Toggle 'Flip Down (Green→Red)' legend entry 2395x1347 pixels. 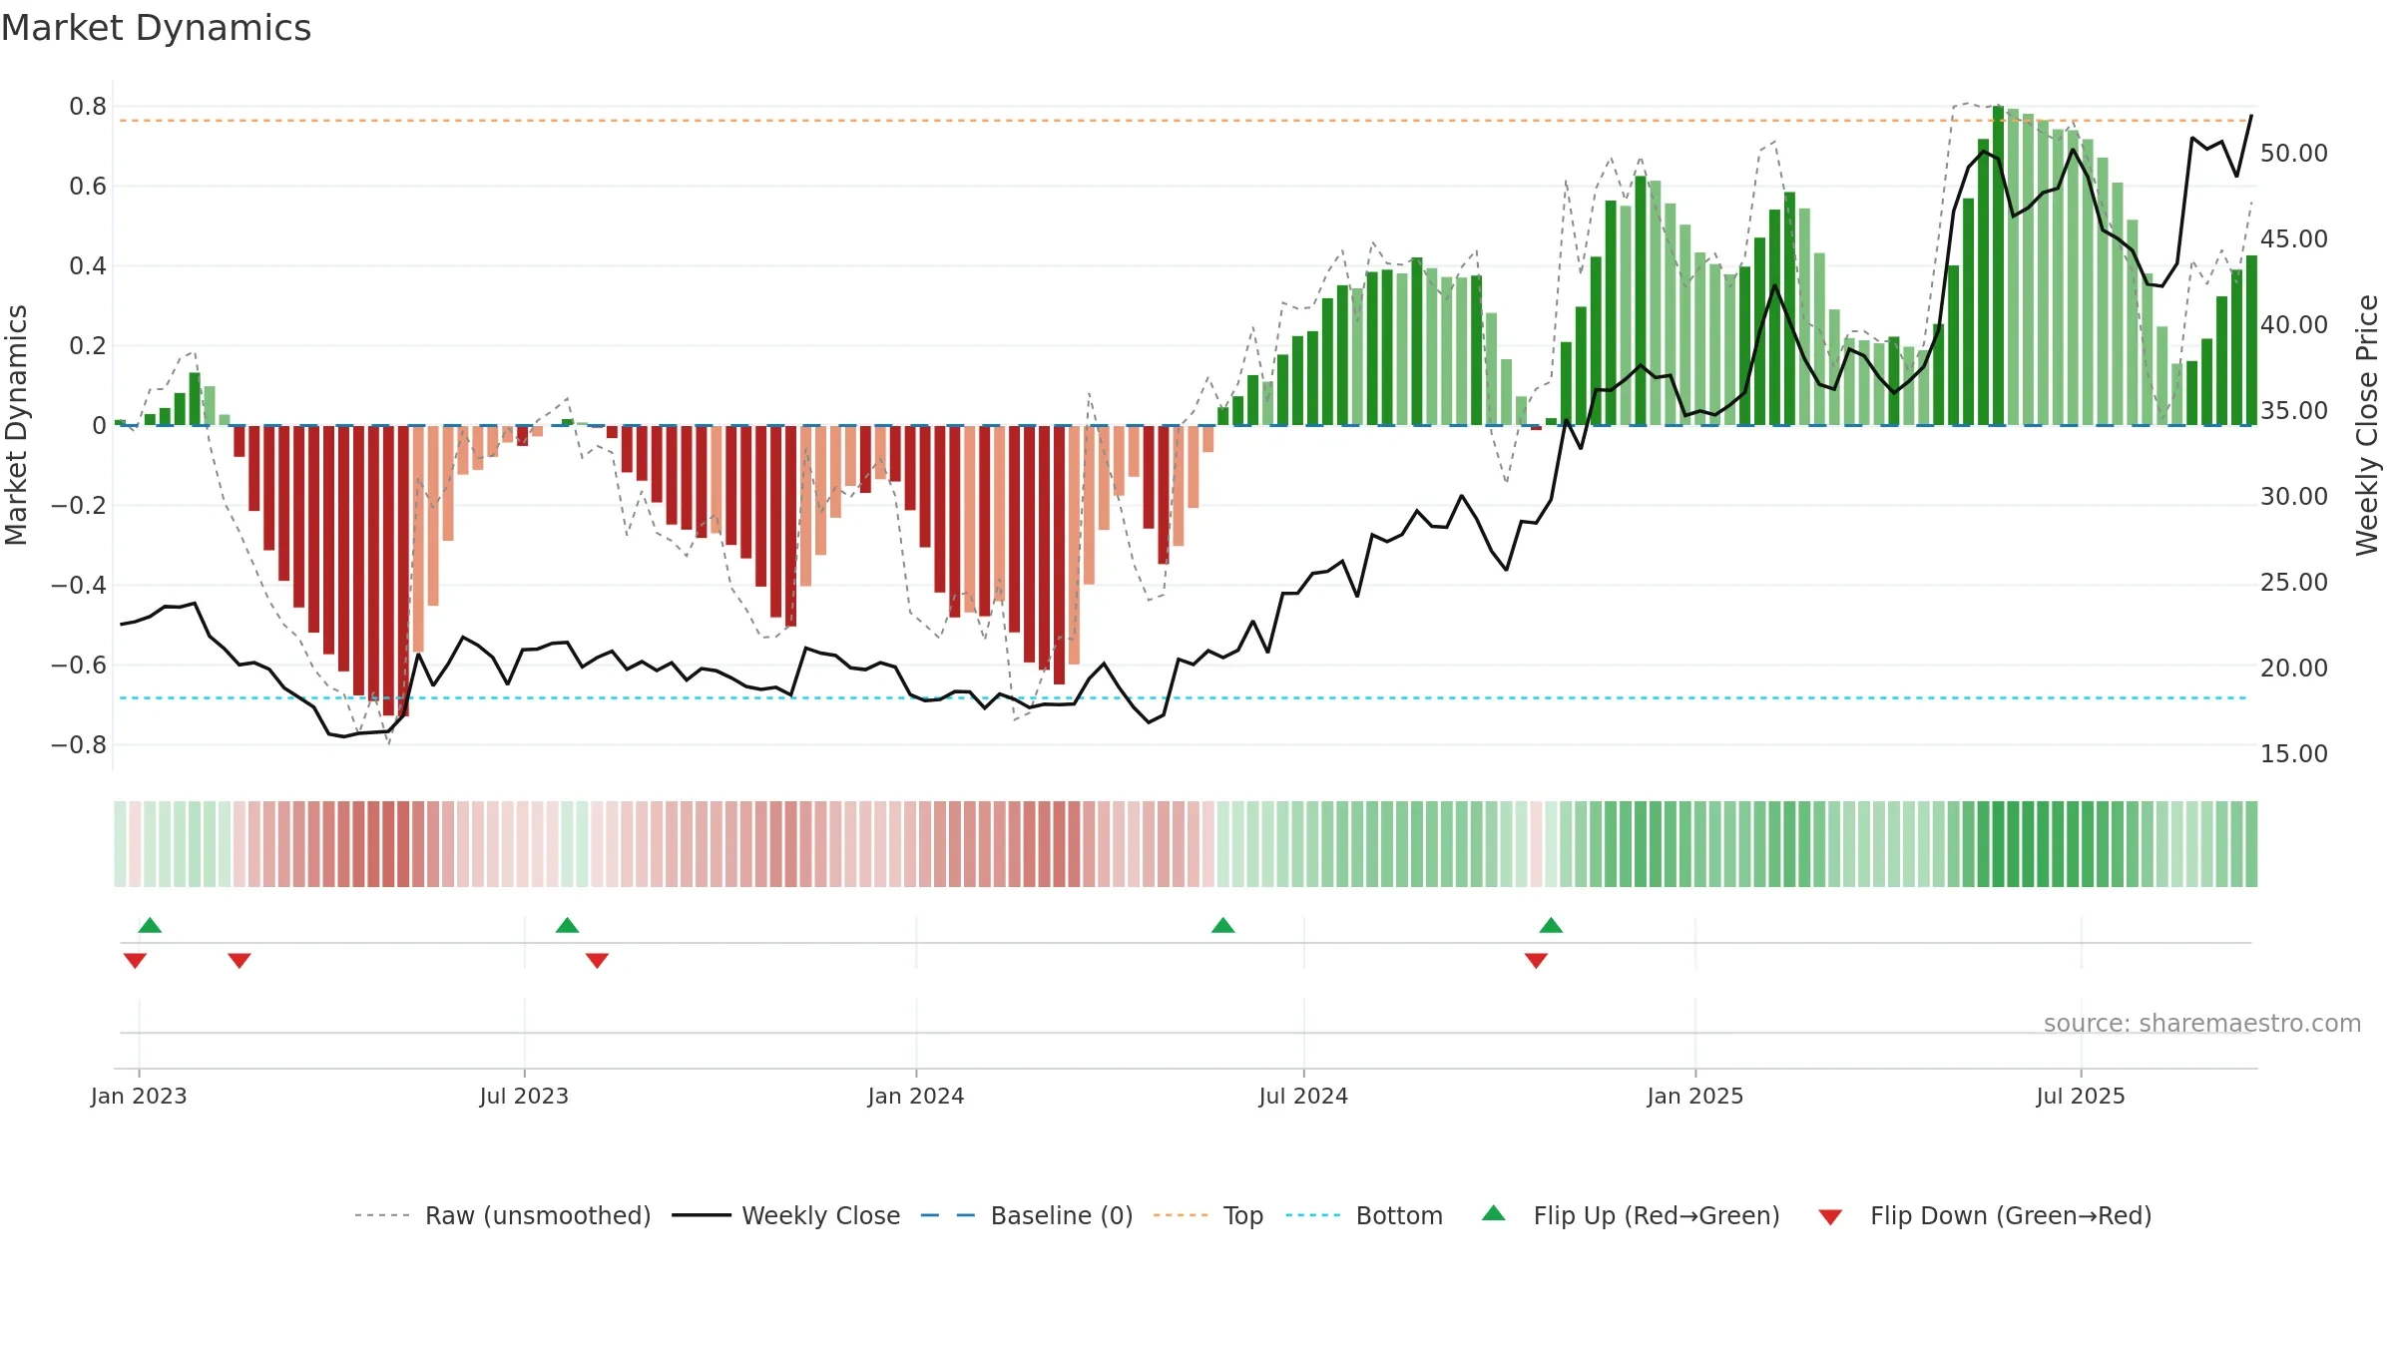(x=1985, y=1215)
